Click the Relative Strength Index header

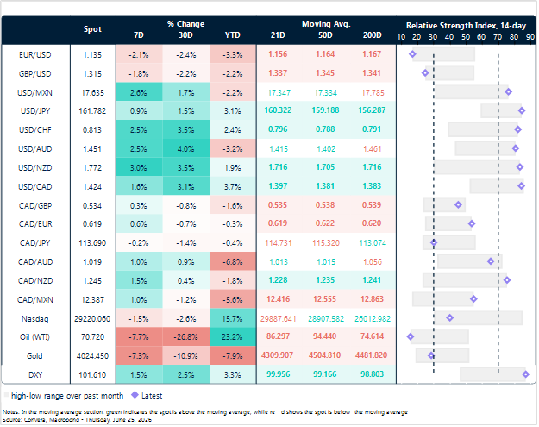pyautogui.click(x=466, y=26)
